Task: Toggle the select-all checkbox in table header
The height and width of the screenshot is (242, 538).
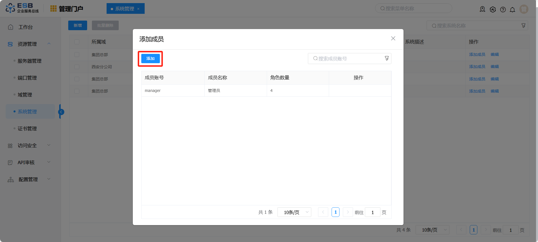Action: click(x=77, y=42)
